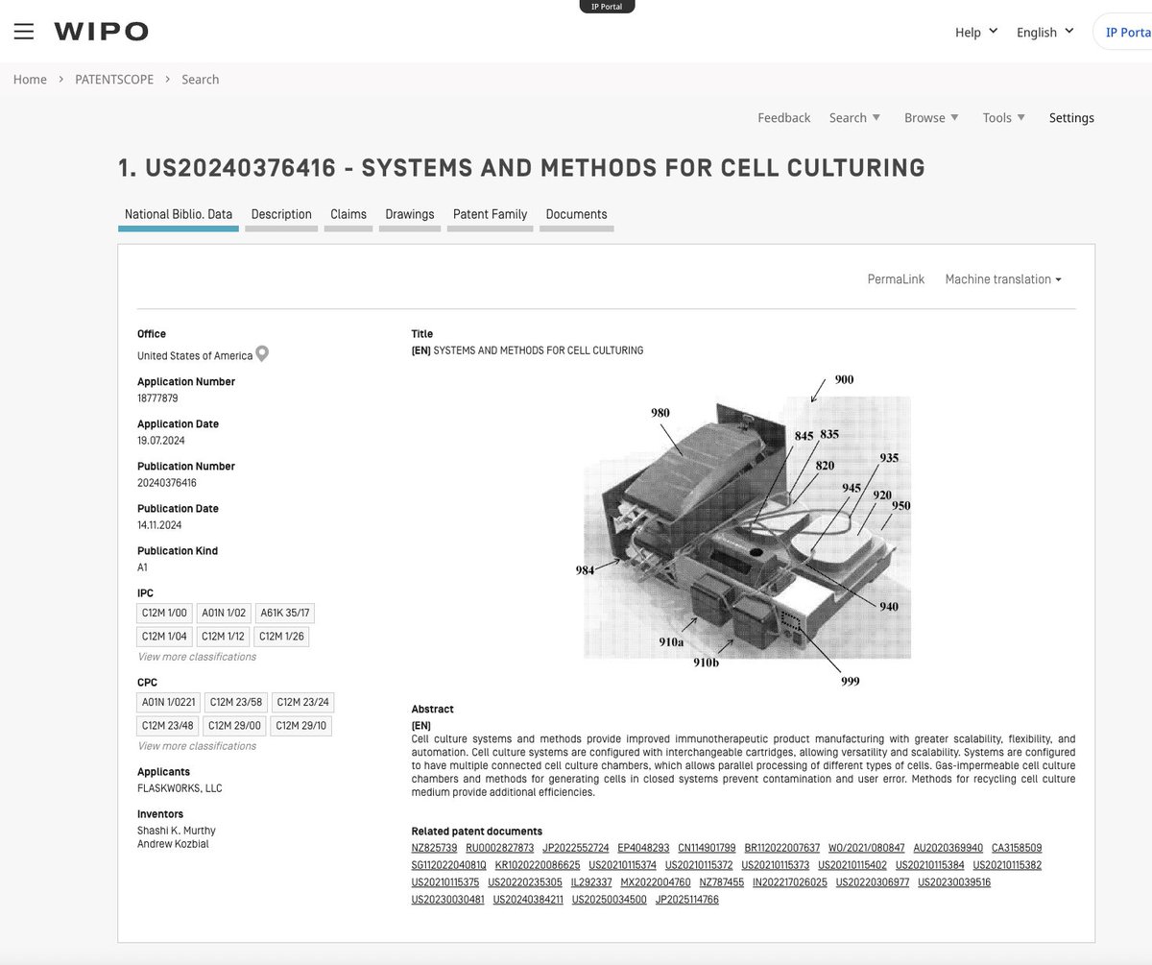Click the Search breadcrumb
The width and height of the screenshot is (1152, 965).
tap(201, 79)
